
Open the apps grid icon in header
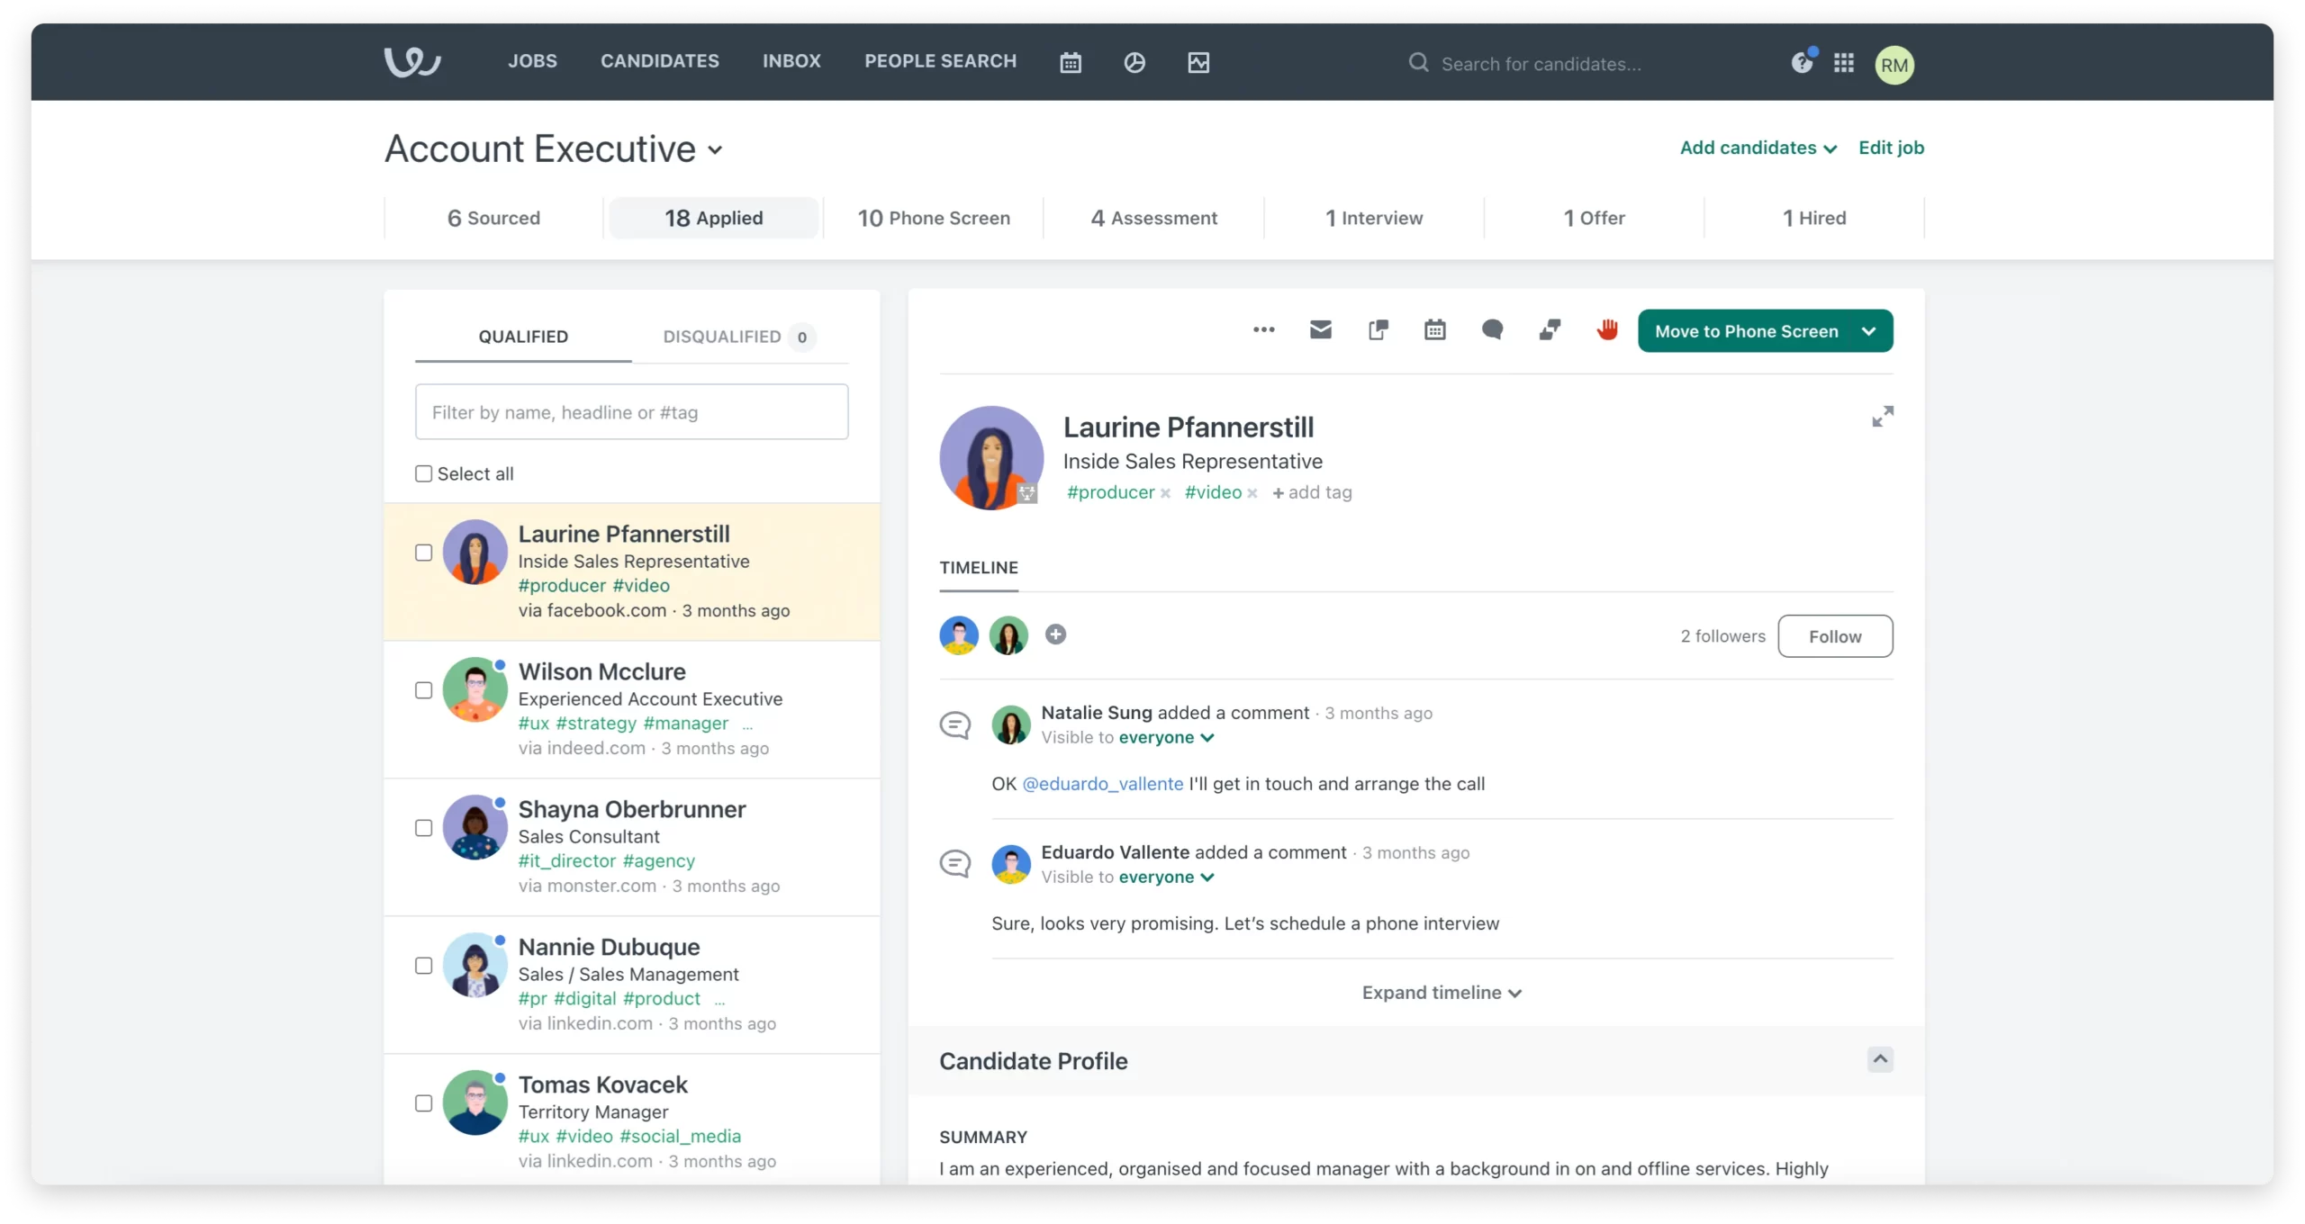click(1843, 63)
